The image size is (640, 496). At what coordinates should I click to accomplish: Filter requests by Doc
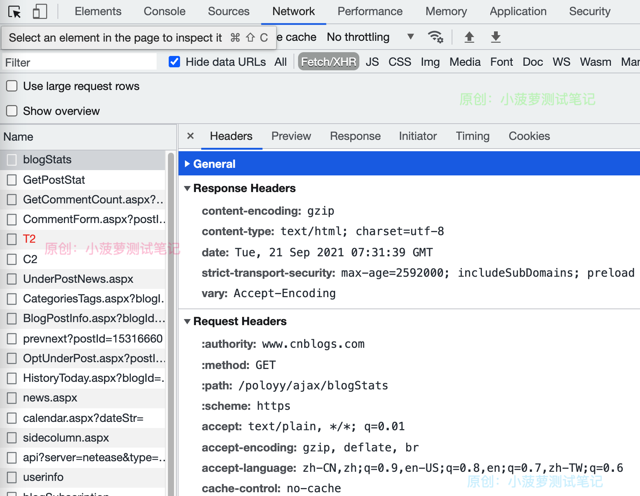pos(533,62)
